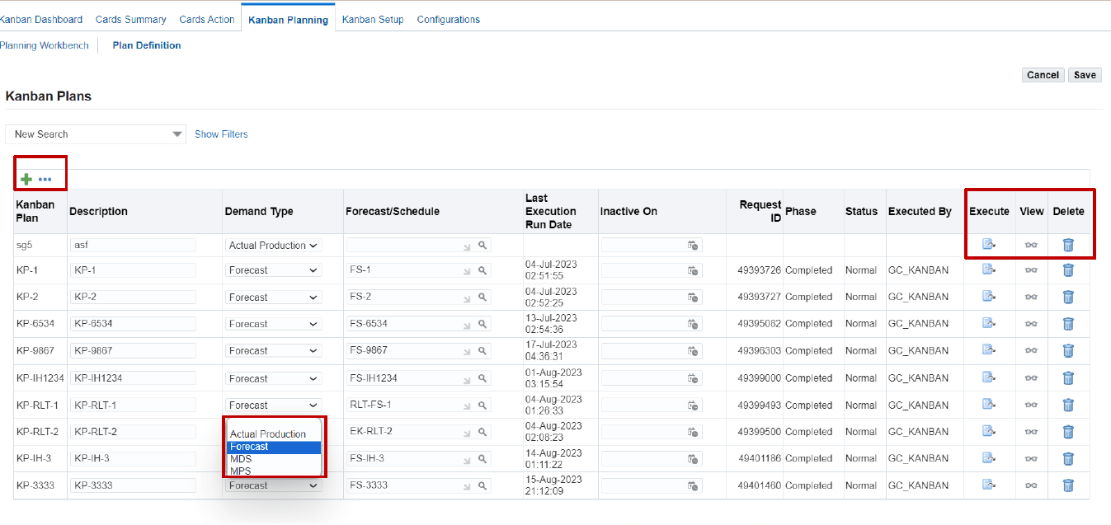The width and height of the screenshot is (1111, 525).
Task: Go to the Kanban Dashboard tab
Action: [41, 19]
